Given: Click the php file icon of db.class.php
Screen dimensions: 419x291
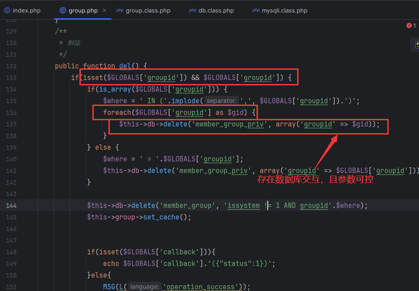Looking at the screenshot, I should 192,10.
